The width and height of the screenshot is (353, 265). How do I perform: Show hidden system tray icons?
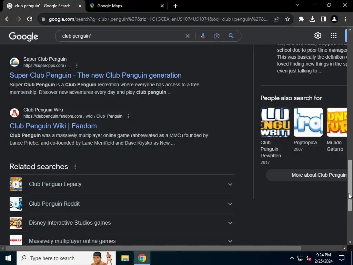click(292, 258)
